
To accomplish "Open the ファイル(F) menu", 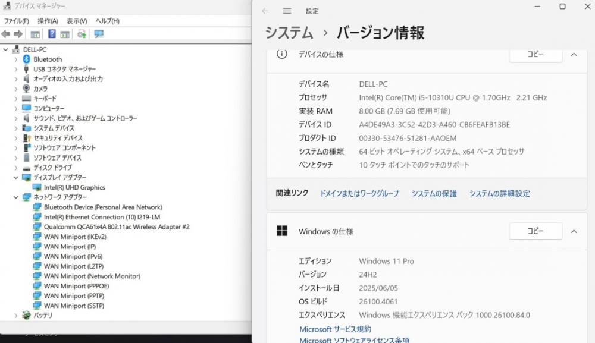I will [16, 21].
